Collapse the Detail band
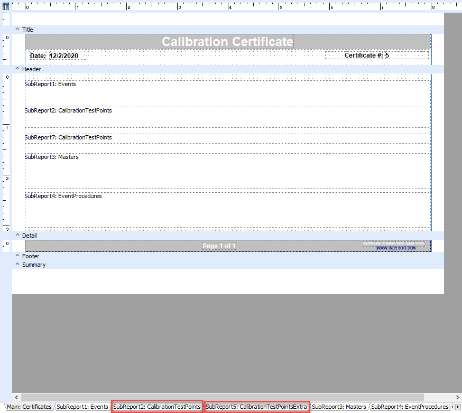The height and width of the screenshot is (413, 462). [17, 236]
